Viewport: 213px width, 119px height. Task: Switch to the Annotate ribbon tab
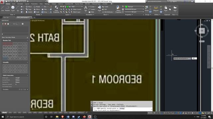click(20, 4)
